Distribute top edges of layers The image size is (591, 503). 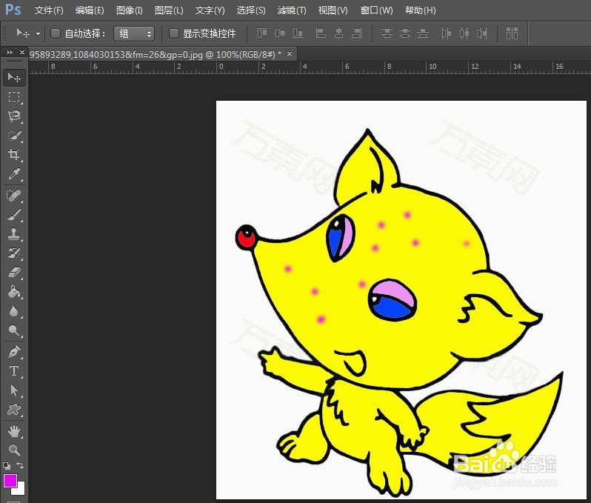click(x=387, y=33)
